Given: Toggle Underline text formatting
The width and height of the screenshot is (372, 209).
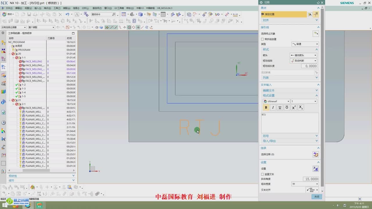Looking at the screenshot, I should (x=280, y=107).
